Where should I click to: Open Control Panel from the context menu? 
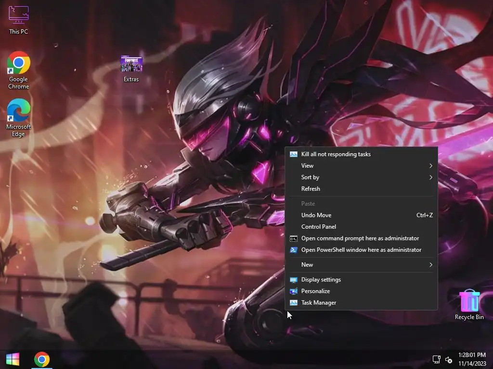click(x=361, y=227)
